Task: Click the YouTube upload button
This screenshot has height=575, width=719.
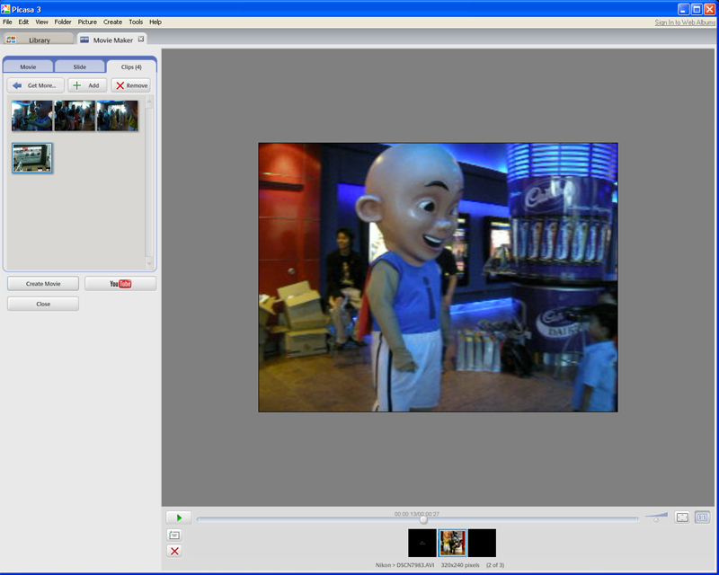Action: (120, 283)
